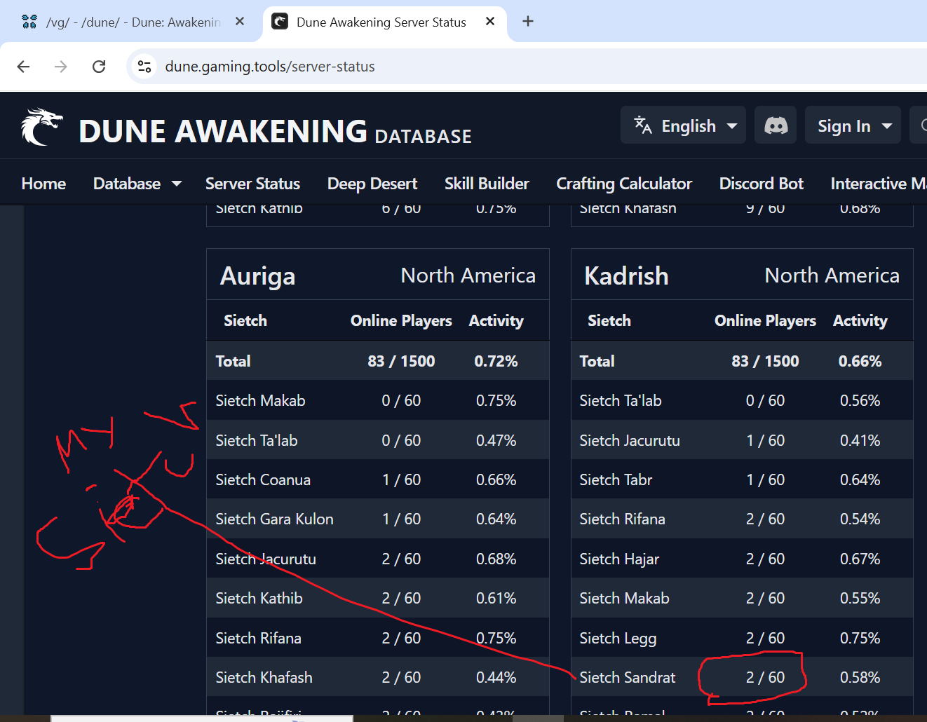Open the Deep Desert page

pyautogui.click(x=372, y=184)
